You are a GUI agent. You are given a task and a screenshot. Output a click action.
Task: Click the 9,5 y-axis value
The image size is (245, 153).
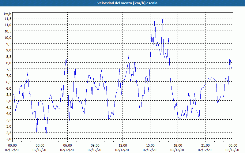tap(9, 44)
